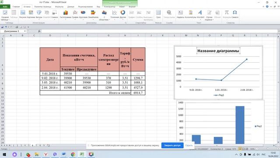
Task: Customize the quick access toolbar dropdown
Action: tap(28, 27)
